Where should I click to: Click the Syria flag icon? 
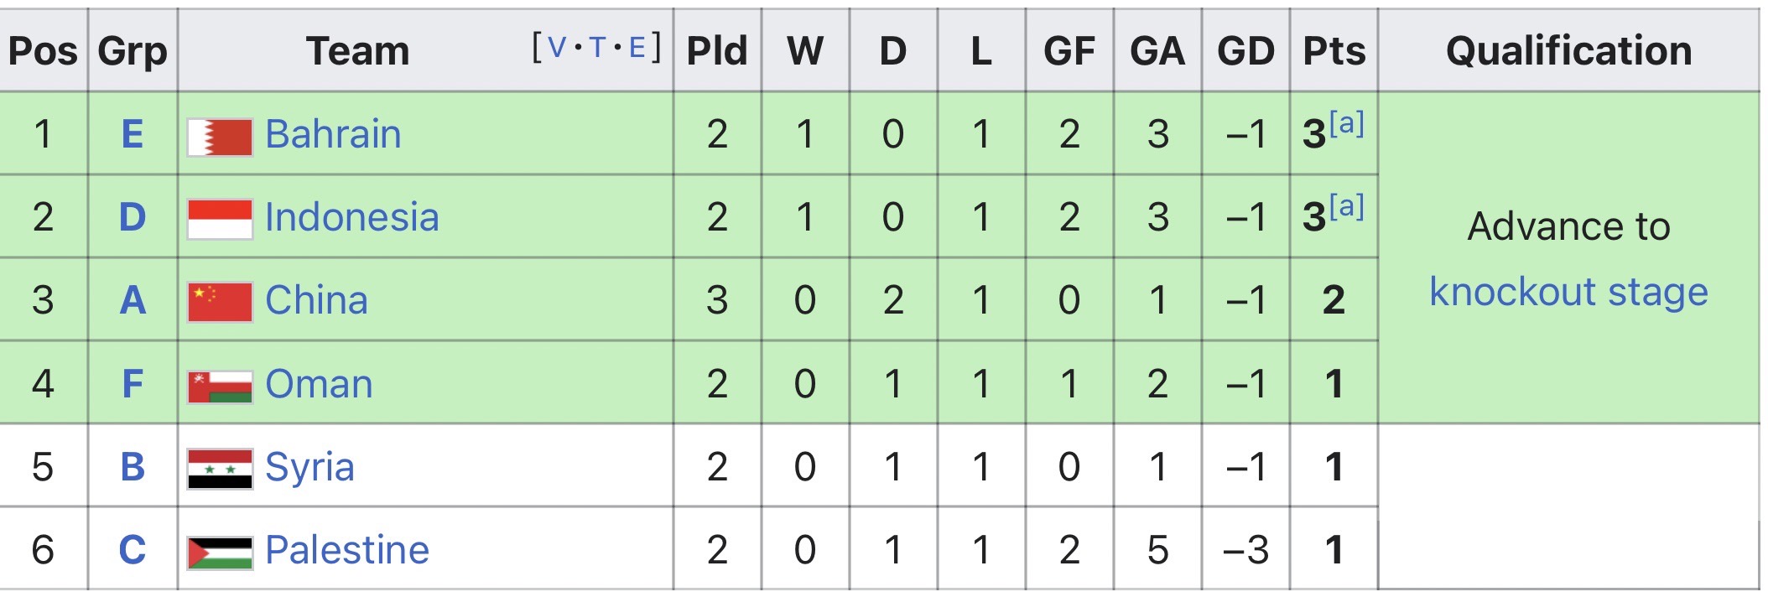[x=220, y=469]
